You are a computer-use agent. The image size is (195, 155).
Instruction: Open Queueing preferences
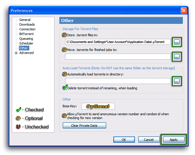tap(26, 39)
